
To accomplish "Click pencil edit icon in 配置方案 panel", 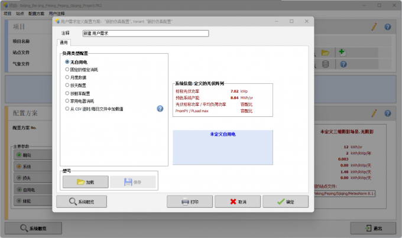I will (374, 113).
